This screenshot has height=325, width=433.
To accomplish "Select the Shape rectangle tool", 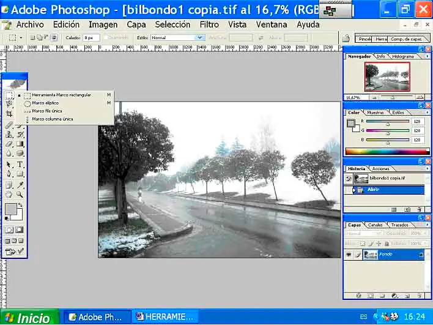I will pyautogui.click(x=20, y=174).
